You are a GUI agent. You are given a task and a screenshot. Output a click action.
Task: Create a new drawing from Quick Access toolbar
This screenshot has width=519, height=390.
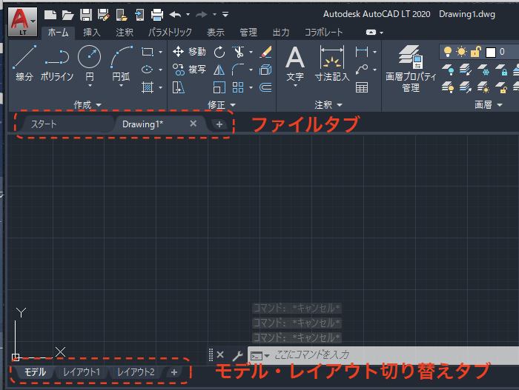[50, 15]
